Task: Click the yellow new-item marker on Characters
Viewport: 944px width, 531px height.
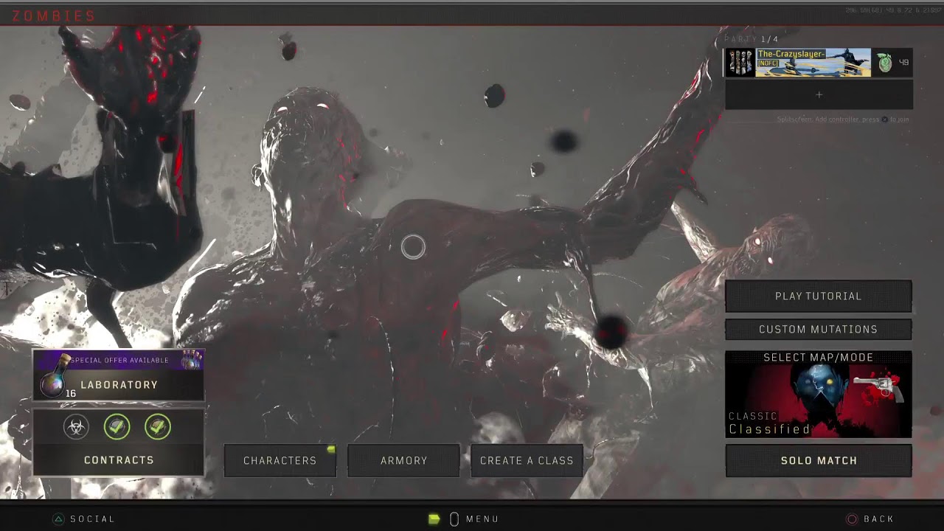Action: [331, 449]
